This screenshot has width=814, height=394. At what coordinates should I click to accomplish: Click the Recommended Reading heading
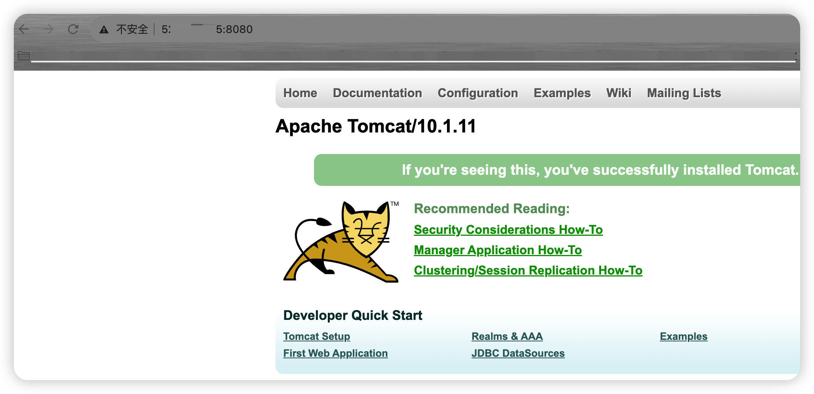[x=492, y=209]
